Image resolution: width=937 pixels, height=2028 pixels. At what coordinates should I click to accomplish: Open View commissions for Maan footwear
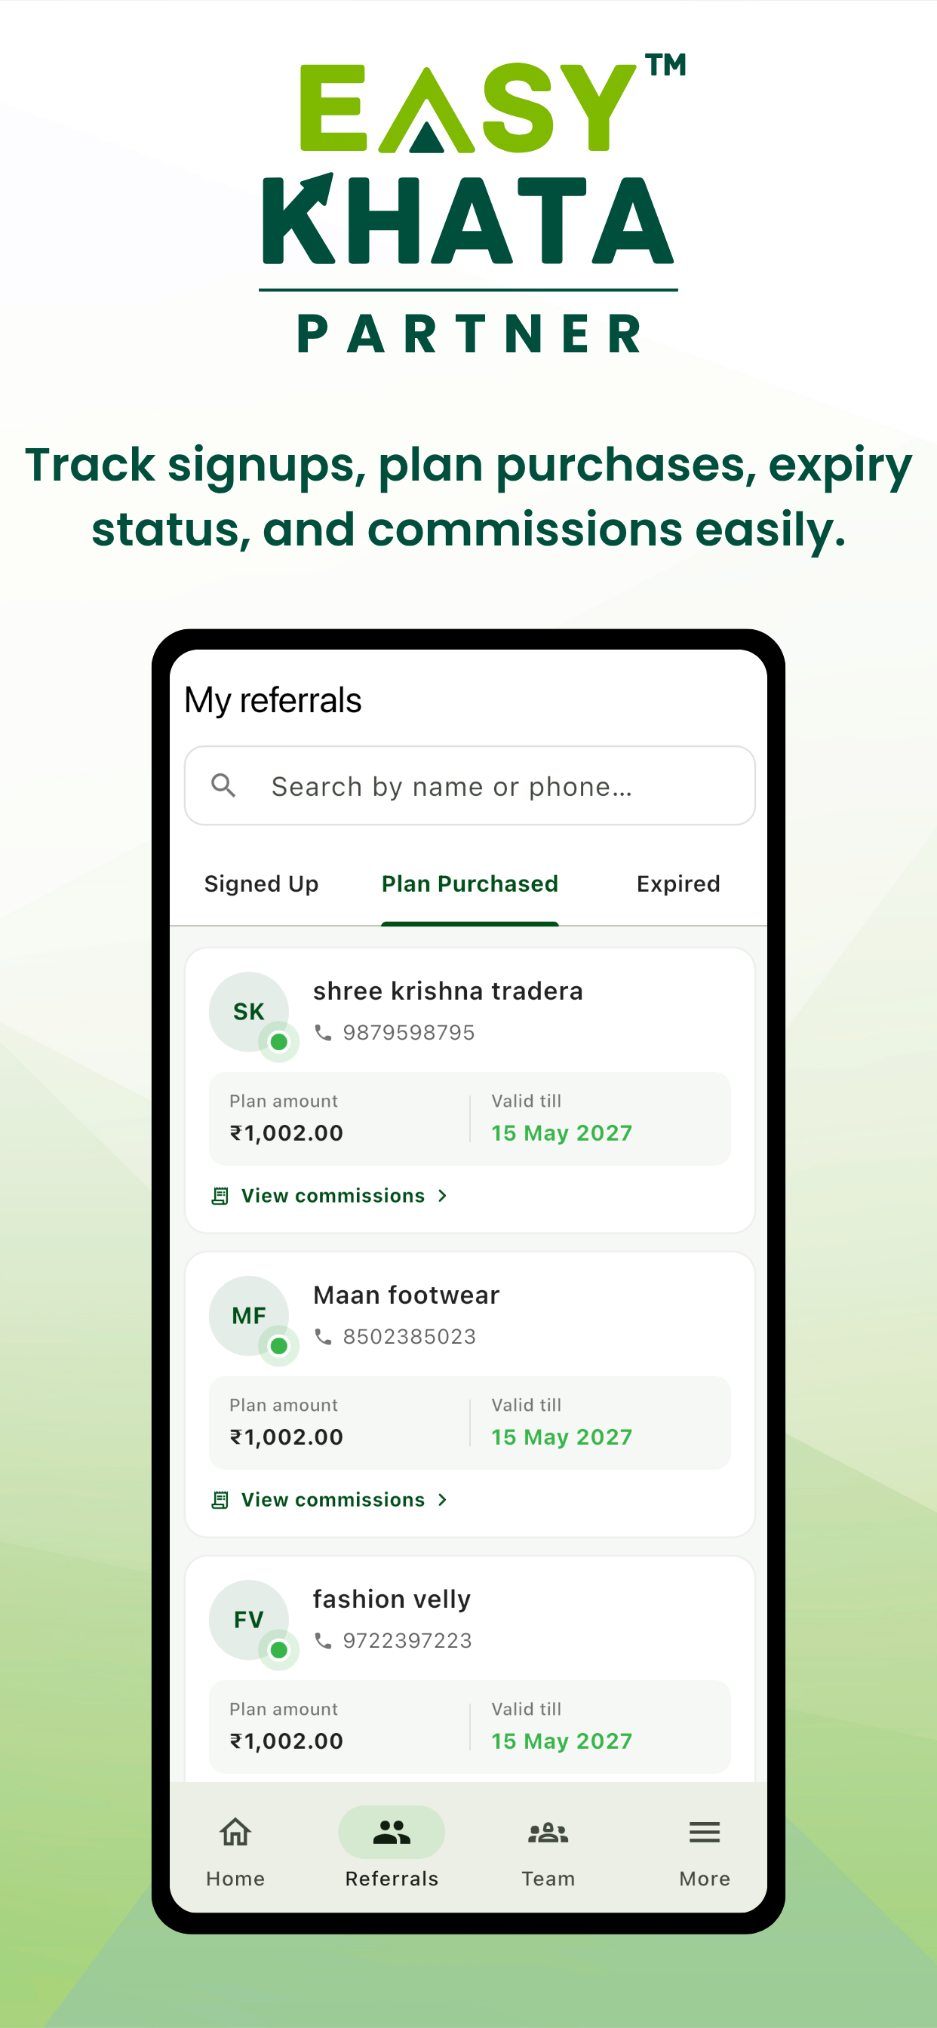332,1500
